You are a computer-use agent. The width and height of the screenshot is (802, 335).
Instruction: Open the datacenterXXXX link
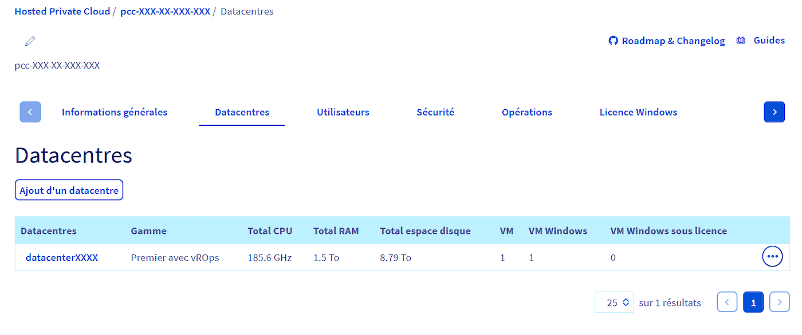point(62,258)
